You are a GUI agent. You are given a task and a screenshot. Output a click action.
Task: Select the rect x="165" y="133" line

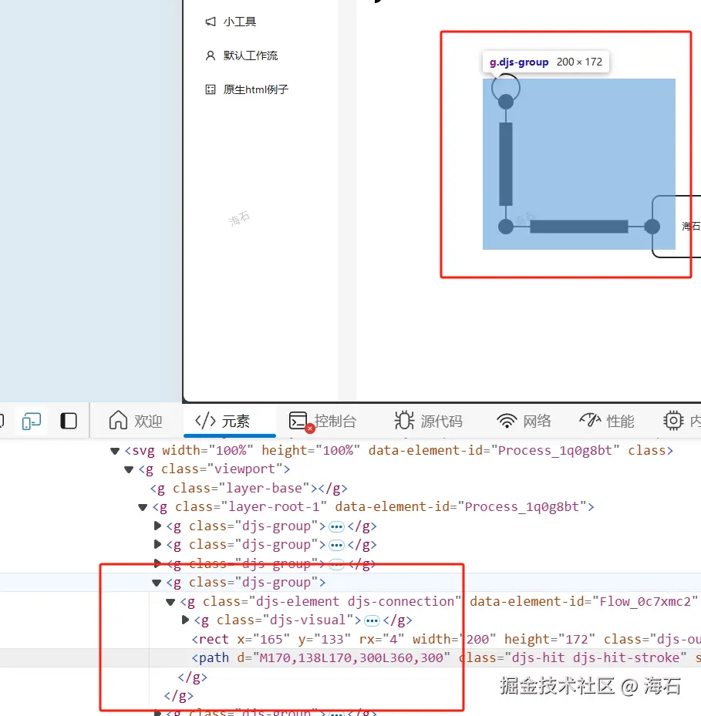[446, 639]
